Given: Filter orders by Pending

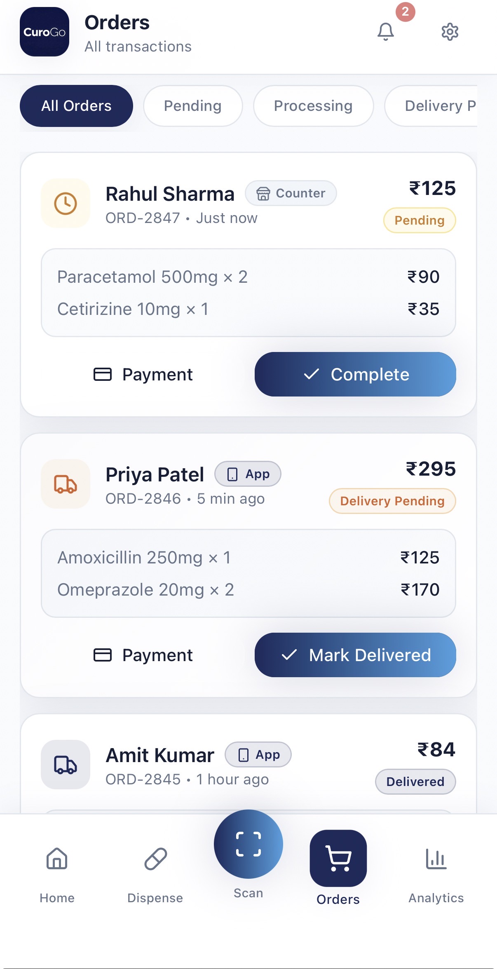Looking at the screenshot, I should tap(192, 106).
